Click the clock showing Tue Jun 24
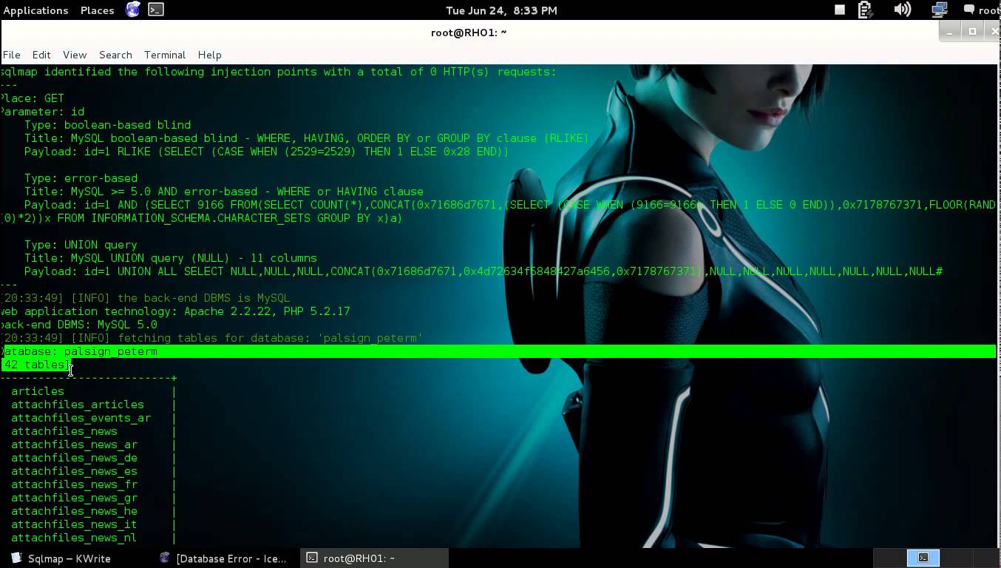1001x568 pixels. pos(501,10)
